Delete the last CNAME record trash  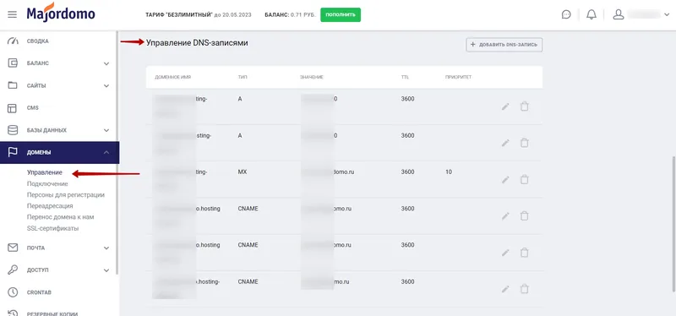(524, 288)
